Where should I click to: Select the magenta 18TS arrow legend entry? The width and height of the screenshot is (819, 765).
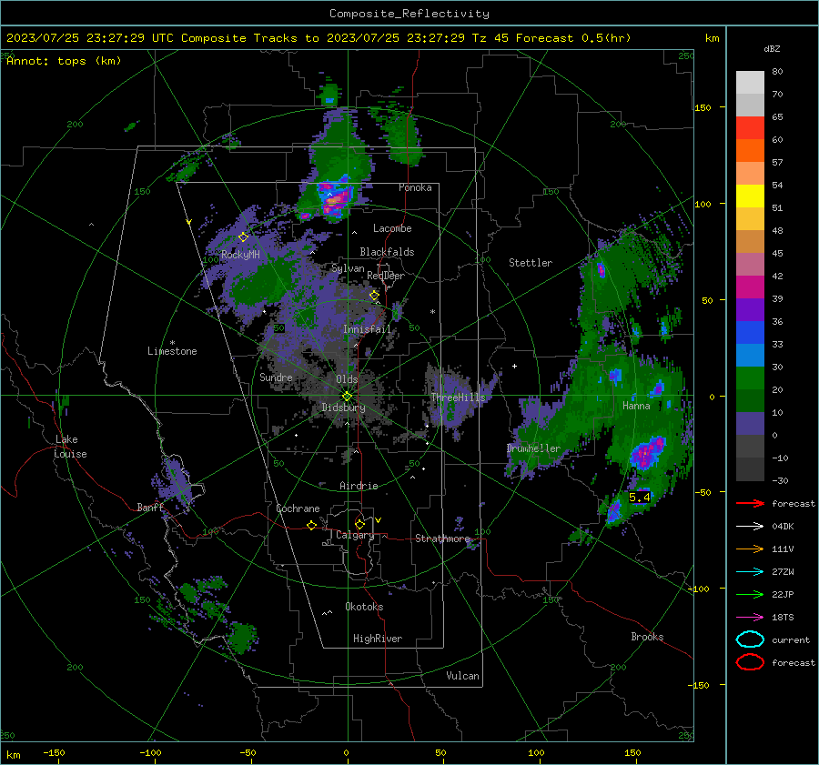750,618
